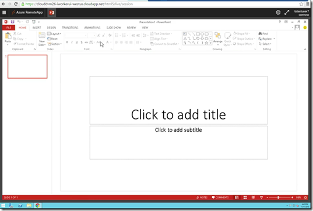The width and height of the screenshot is (313, 211).
Task: Toggle Italic formatting
Action: tap(72, 42)
